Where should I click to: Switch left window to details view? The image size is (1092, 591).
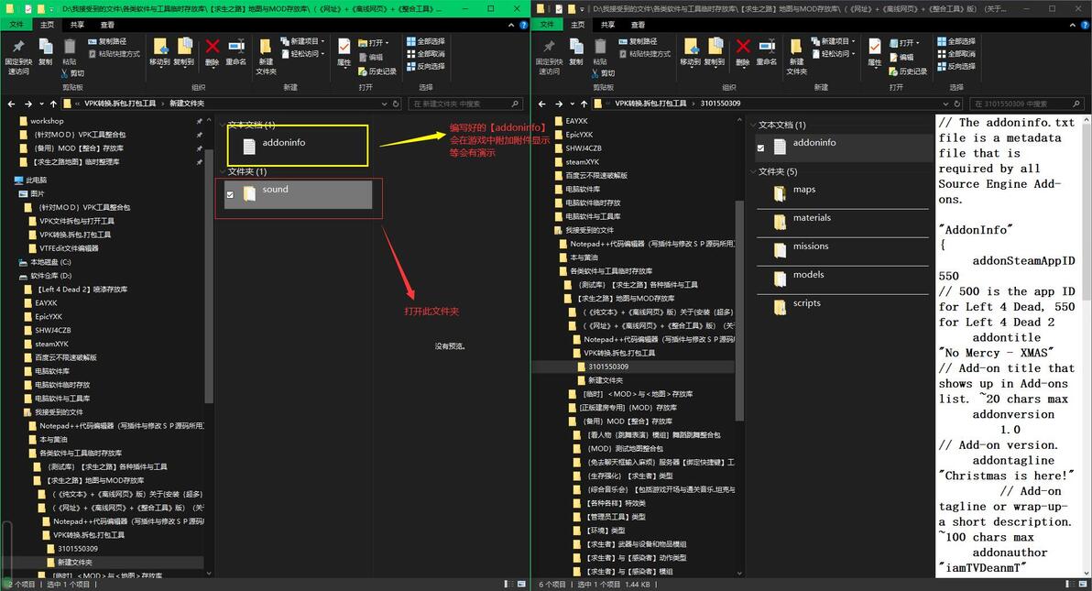coord(510,584)
